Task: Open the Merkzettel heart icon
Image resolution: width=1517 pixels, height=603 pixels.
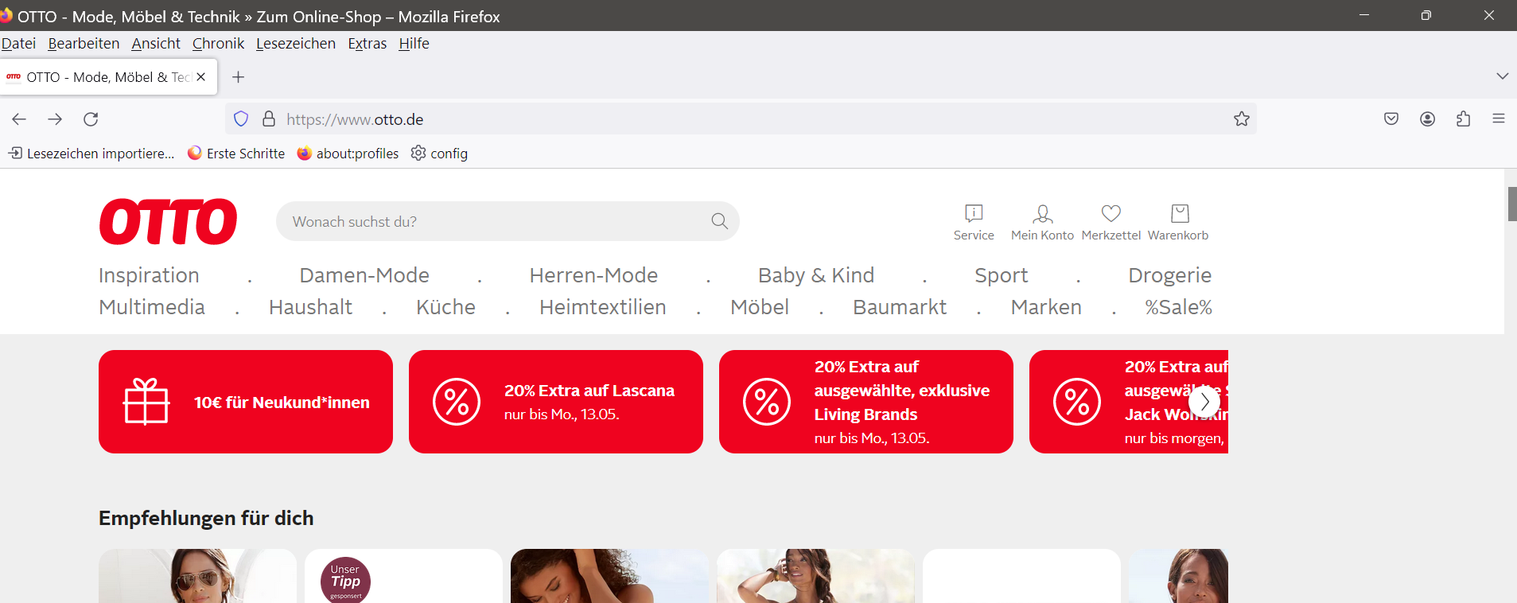Action: tap(1111, 223)
